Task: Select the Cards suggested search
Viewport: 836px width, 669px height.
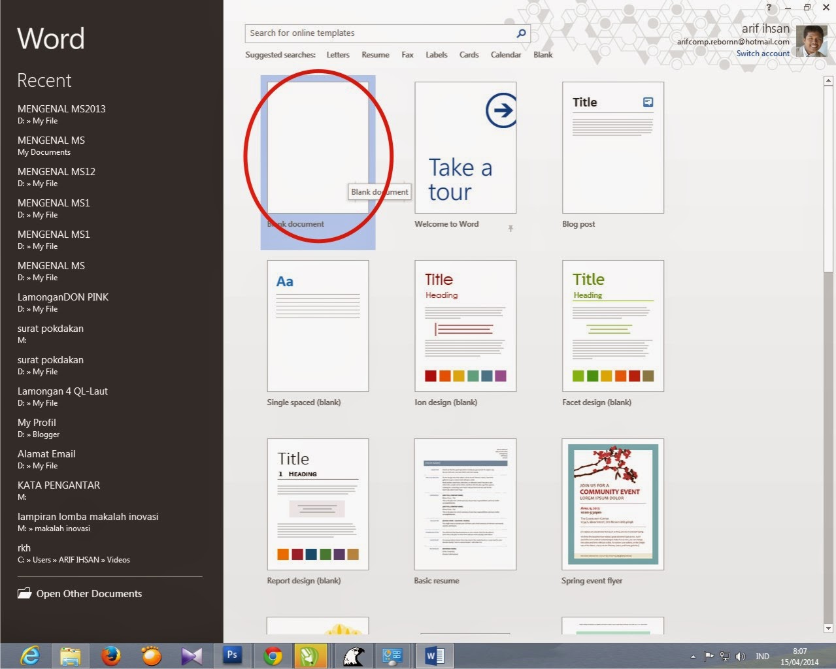Action: coord(469,55)
